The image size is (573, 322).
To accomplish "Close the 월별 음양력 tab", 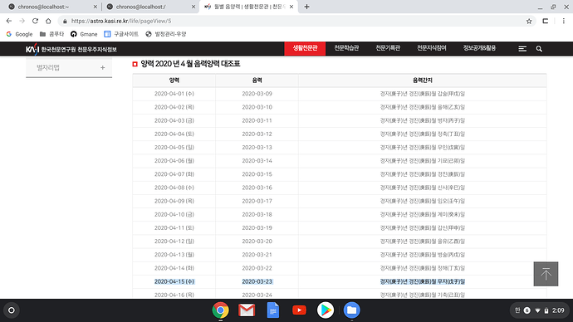I will tap(291, 7).
